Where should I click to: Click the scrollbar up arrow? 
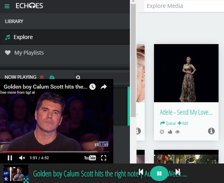pyautogui.click(x=133, y=1)
